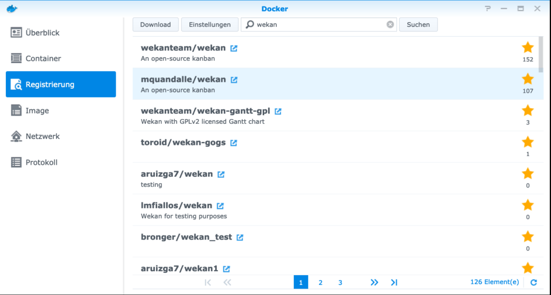The width and height of the screenshot is (551, 295).
Task: Click the Docker whale logo
Action: click(12, 9)
